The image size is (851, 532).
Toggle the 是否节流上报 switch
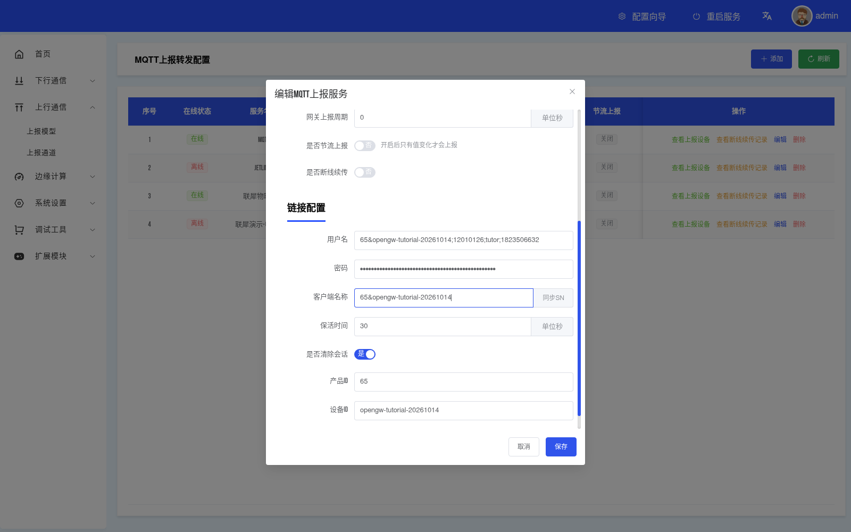[x=365, y=145]
